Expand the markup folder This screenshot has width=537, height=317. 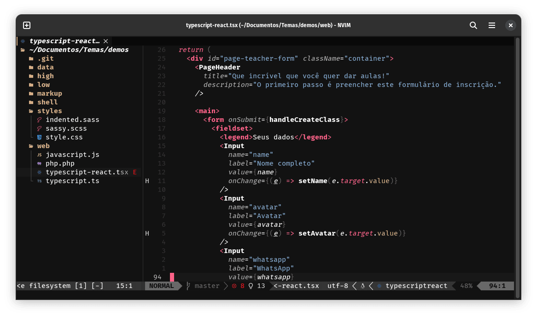tap(49, 93)
